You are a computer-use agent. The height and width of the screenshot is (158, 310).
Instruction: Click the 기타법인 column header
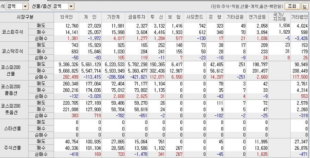(299, 17)
